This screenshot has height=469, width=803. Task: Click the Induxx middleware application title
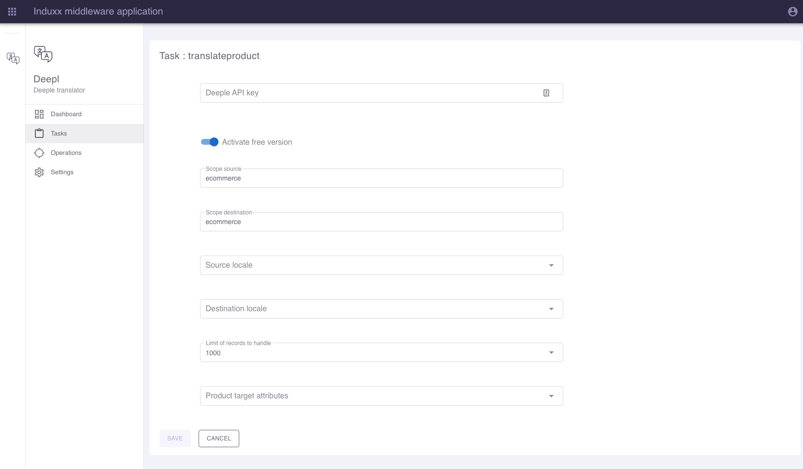[98, 12]
